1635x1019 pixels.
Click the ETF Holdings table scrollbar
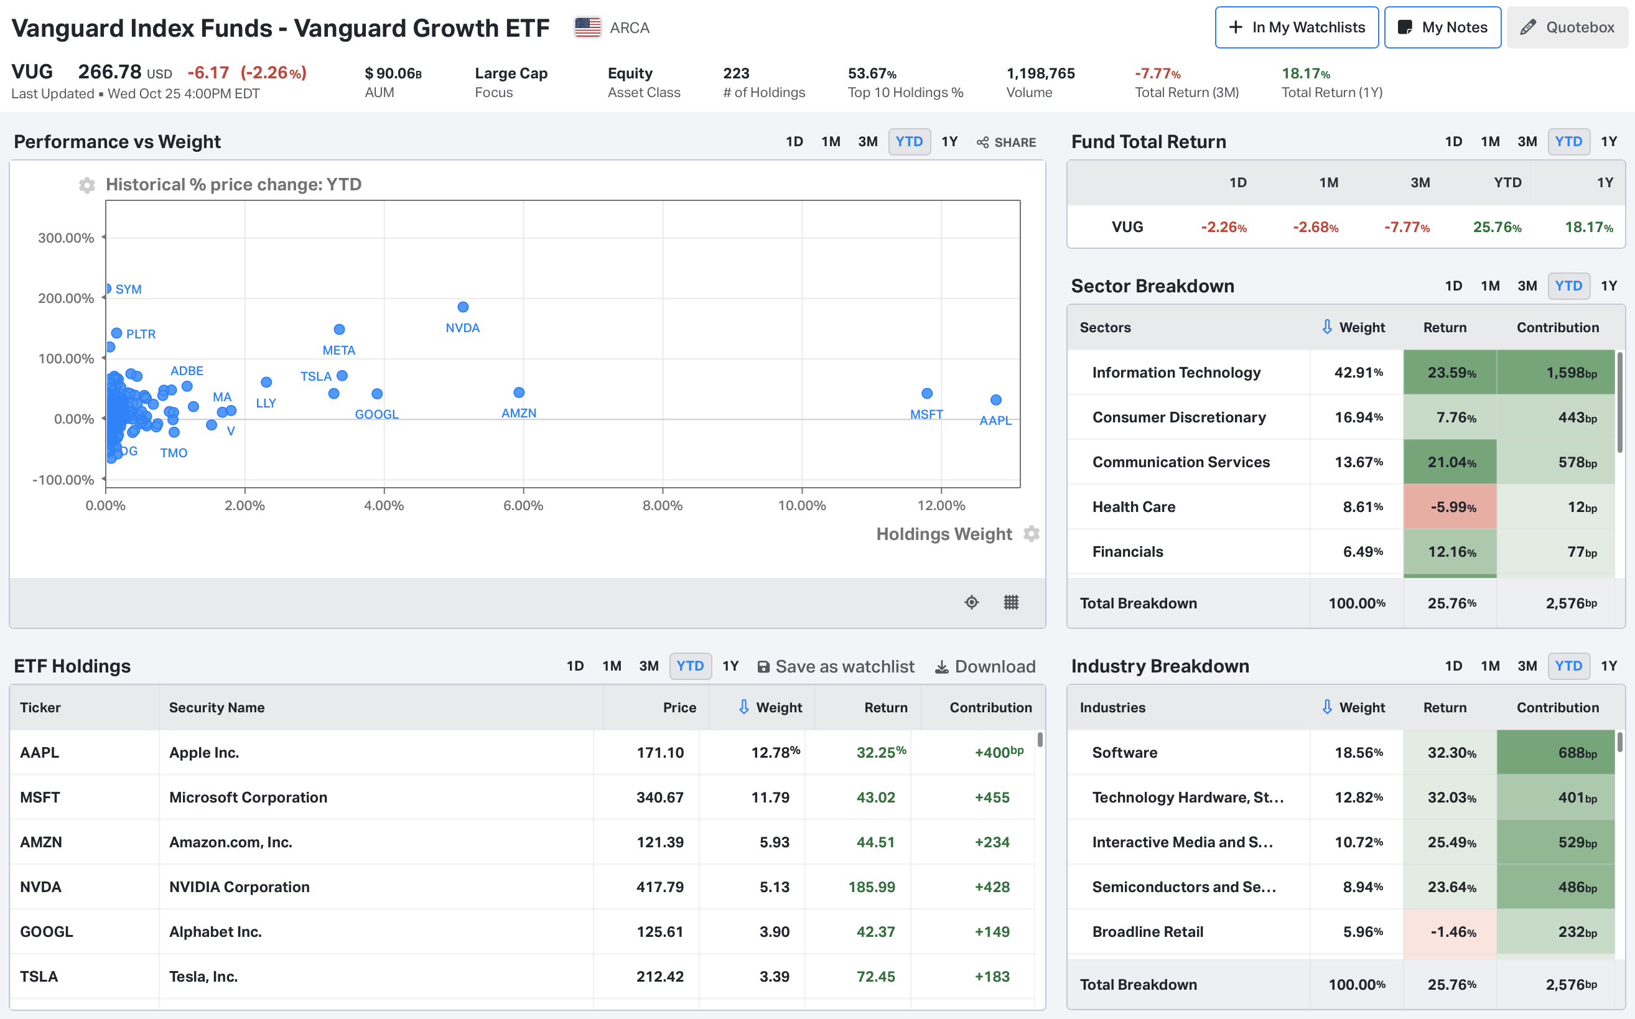1040,739
